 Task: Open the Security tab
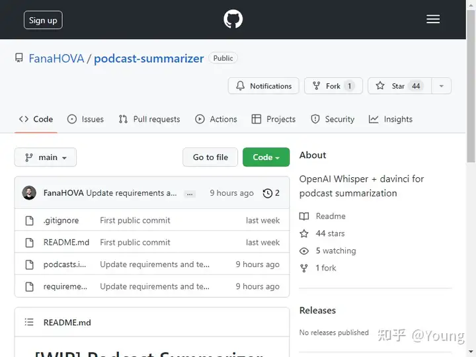tap(333, 119)
